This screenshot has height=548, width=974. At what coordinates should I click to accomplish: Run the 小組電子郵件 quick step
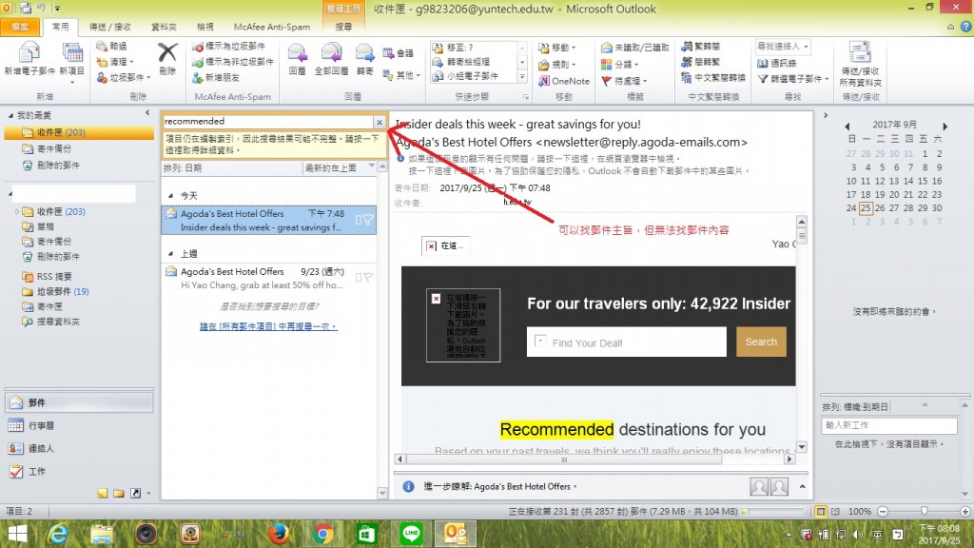click(465, 76)
